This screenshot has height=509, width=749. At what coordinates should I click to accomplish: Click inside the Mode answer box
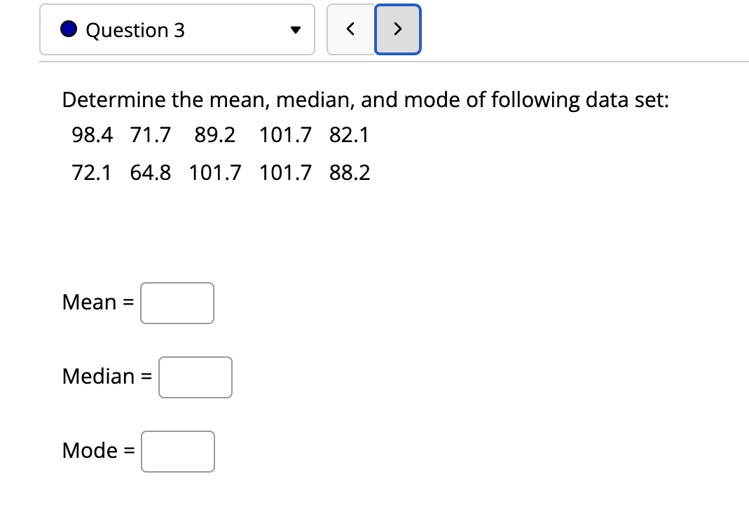[177, 451]
